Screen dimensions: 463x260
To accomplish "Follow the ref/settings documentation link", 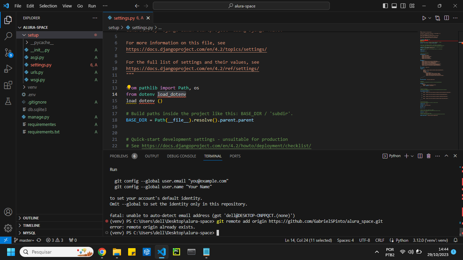I will 193,69.
